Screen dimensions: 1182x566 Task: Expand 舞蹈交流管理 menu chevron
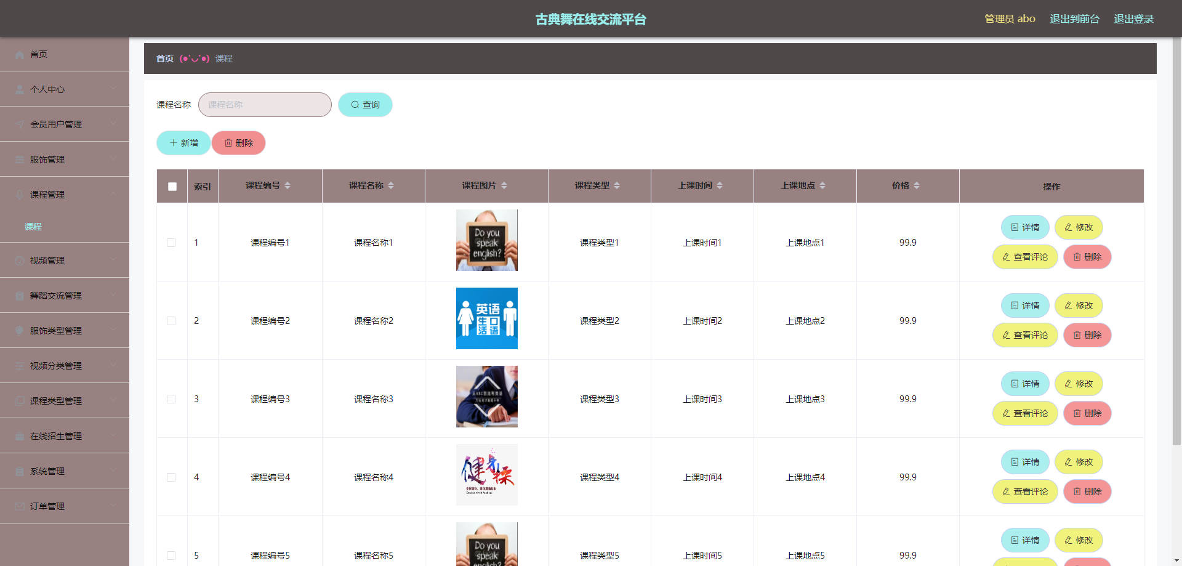(113, 296)
